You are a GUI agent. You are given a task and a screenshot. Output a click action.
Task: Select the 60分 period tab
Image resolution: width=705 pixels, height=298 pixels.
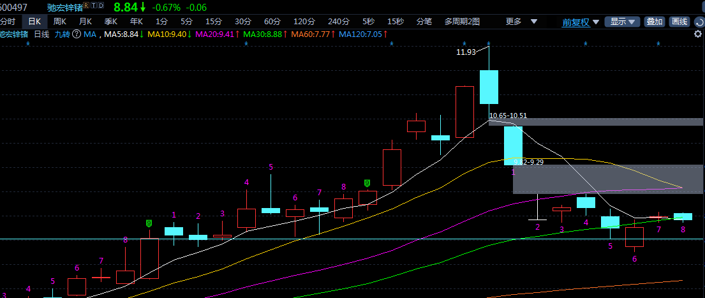[x=272, y=22]
